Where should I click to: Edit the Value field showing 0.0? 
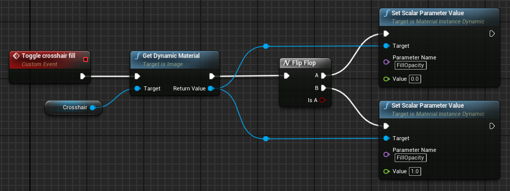click(x=415, y=79)
